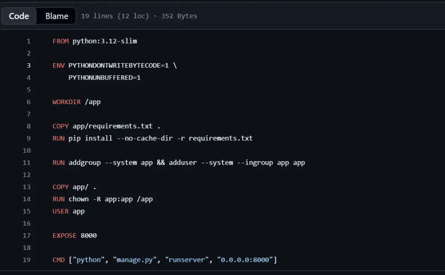This screenshot has height=275, width=445.
Task: Select line number 18
Action: coord(27,248)
